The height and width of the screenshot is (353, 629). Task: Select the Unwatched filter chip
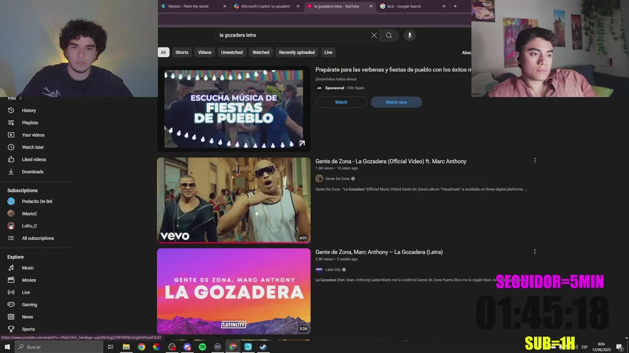coord(232,52)
